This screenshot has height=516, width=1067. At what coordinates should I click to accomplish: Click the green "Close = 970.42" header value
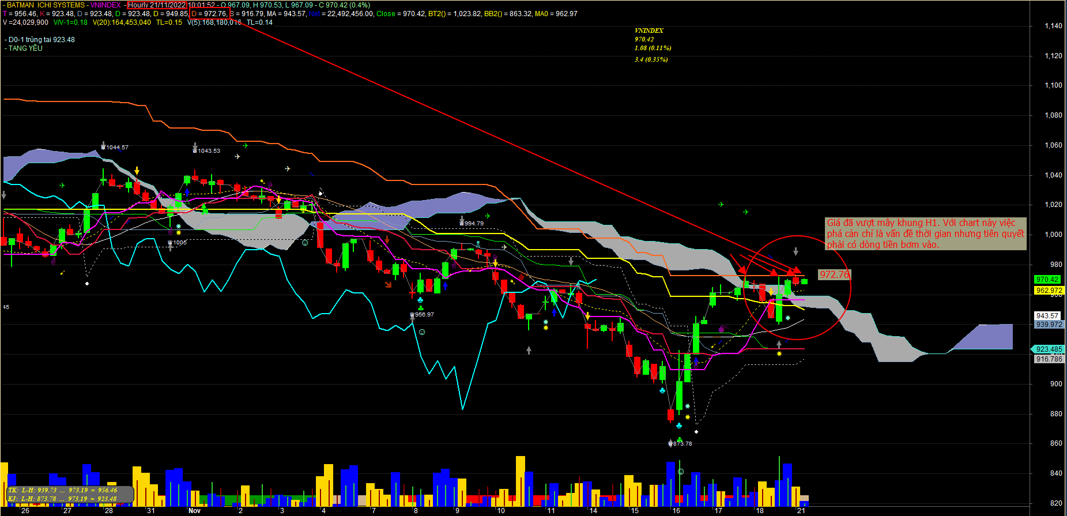click(401, 14)
